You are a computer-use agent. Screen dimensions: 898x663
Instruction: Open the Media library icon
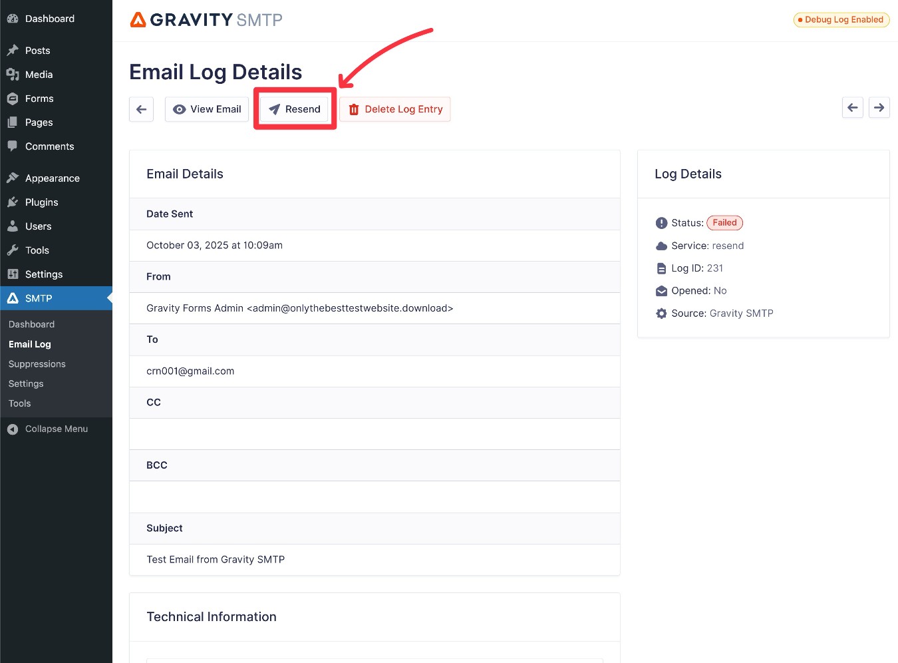click(x=13, y=74)
